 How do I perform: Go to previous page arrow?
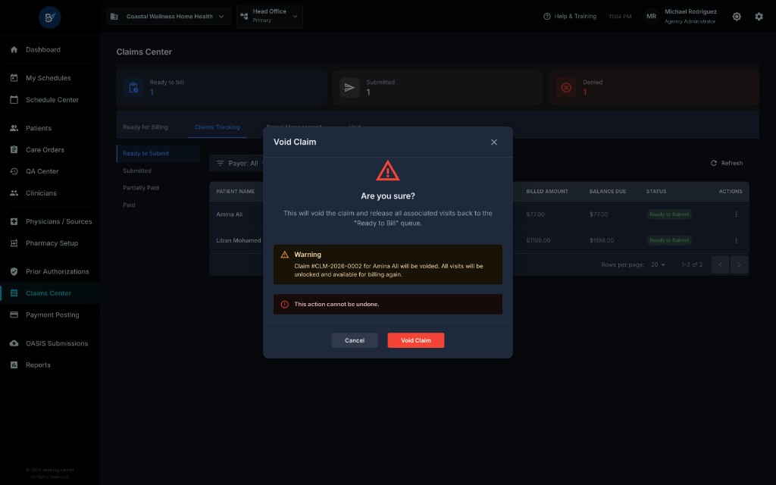[x=720, y=264]
